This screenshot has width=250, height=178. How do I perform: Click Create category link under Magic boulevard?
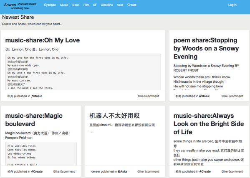tap(38, 171)
